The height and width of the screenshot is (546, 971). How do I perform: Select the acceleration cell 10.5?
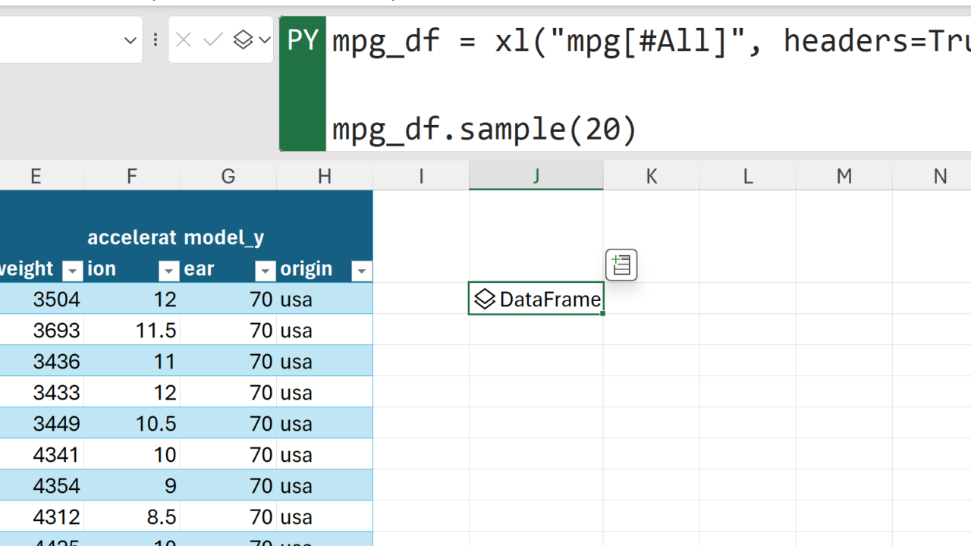132,423
